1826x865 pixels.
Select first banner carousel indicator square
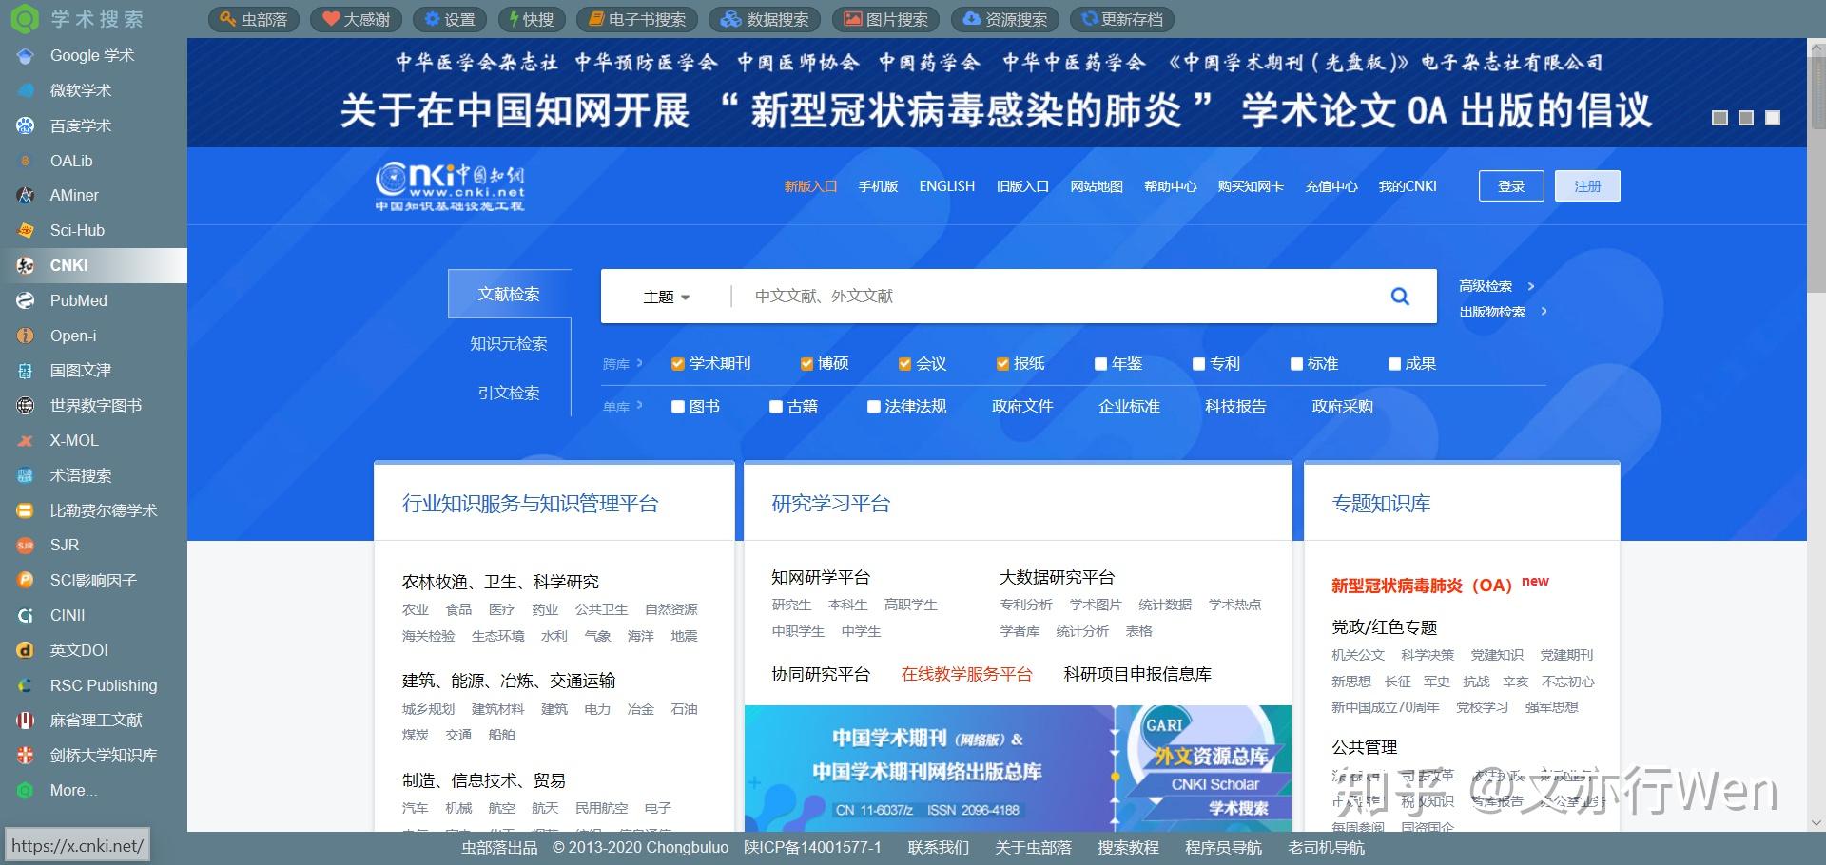tap(1719, 118)
